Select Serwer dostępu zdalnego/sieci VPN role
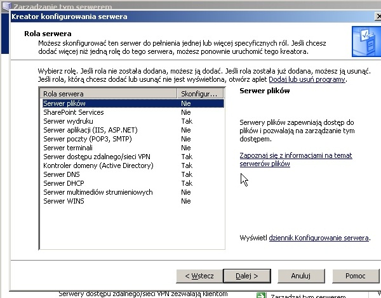 tap(133, 157)
